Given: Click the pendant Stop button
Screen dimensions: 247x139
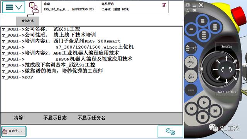Looking at the screenshot, I should [x=203, y=117].
